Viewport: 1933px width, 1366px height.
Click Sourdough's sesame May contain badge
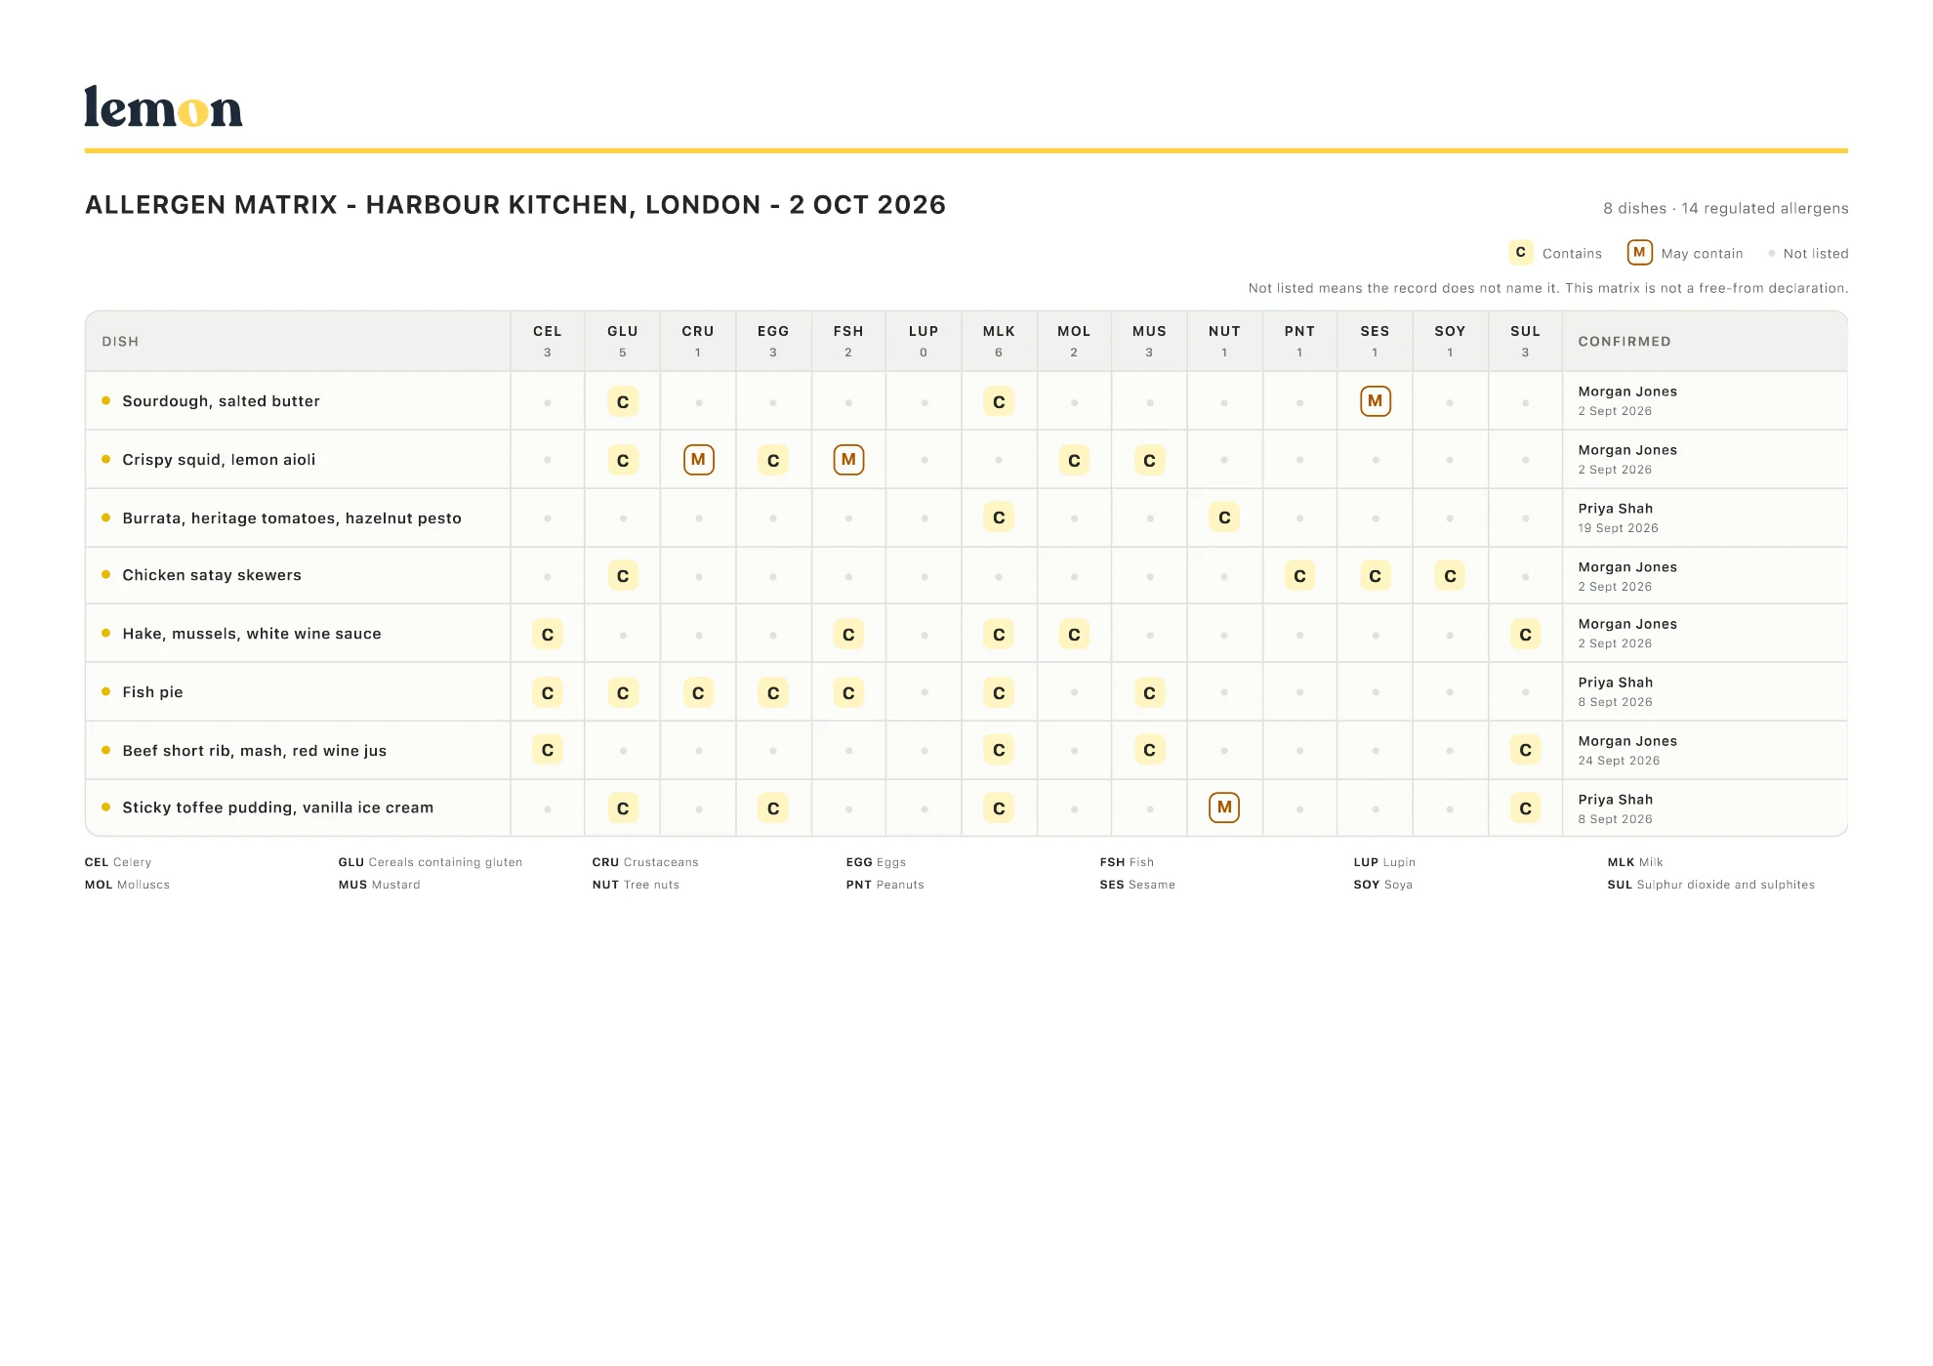(x=1375, y=401)
